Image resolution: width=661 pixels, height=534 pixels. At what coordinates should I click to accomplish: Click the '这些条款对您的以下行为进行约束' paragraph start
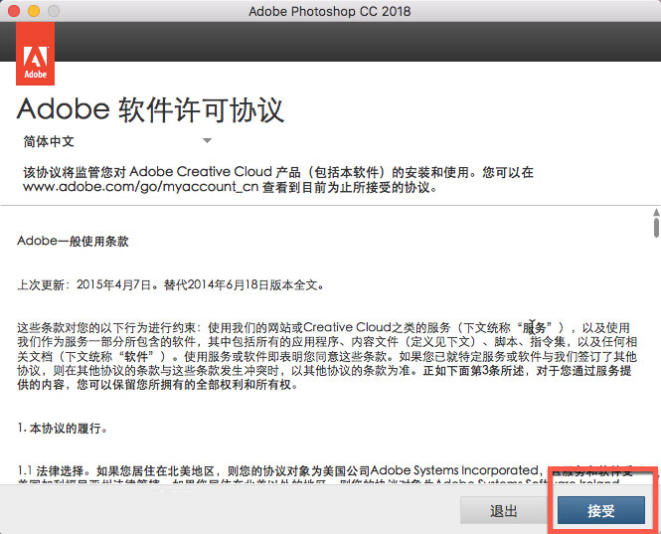106,328
